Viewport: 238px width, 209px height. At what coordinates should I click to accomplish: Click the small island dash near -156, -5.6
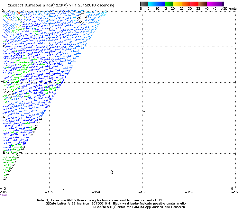144,111
